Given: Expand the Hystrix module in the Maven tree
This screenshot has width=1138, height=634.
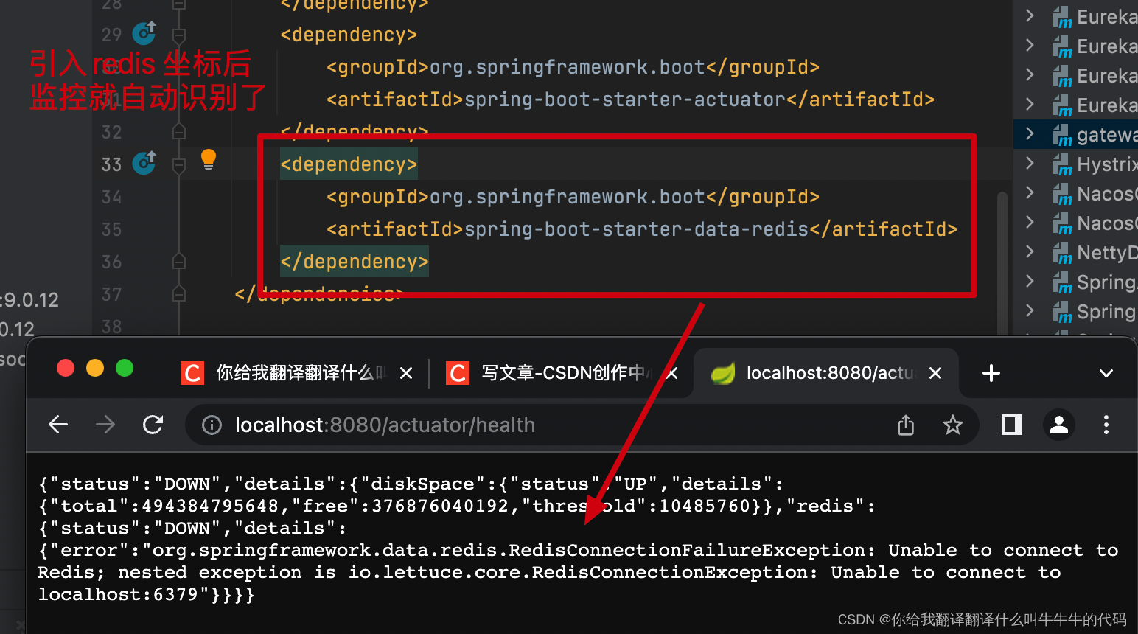Looking at the screenshot, I should click(1030, 164).
